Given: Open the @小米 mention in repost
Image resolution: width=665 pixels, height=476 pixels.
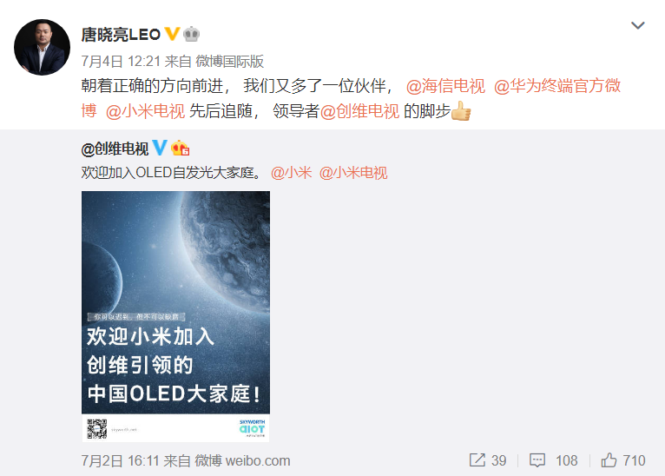Looking at the screenshot, I should point(292,173).
